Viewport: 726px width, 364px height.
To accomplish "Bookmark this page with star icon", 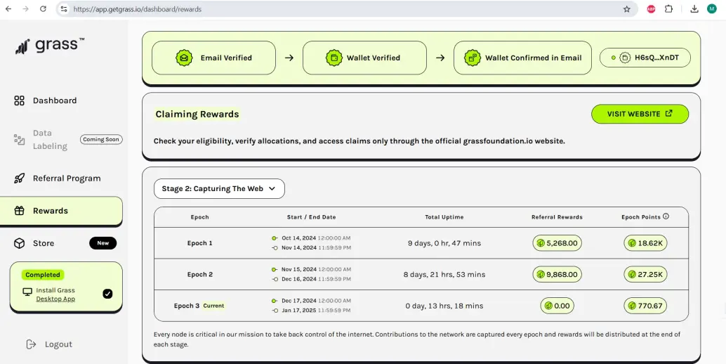I will [626, 9].
